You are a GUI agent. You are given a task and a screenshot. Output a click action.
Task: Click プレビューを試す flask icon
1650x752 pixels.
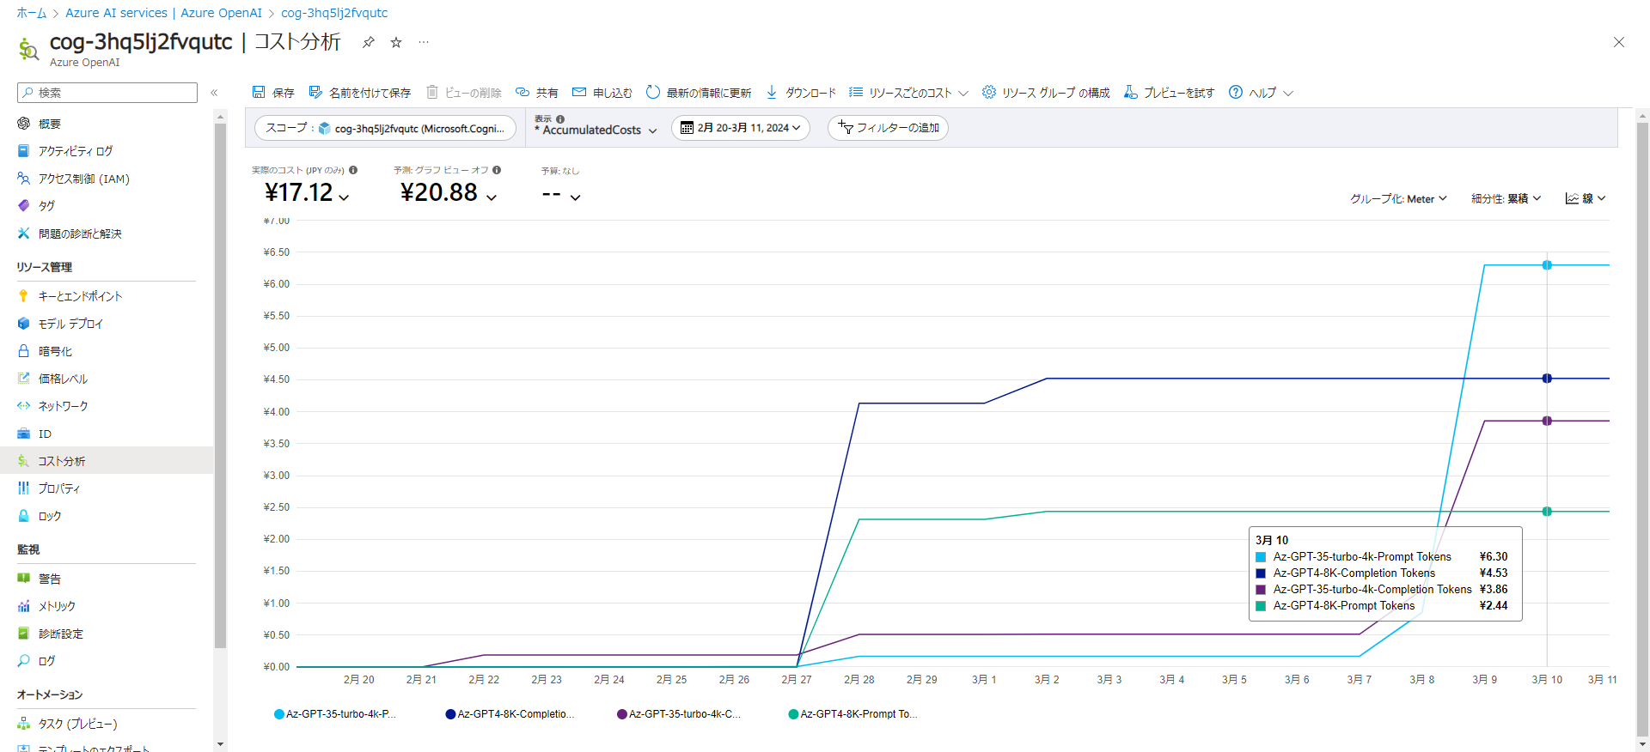(x=1131, y=92)
